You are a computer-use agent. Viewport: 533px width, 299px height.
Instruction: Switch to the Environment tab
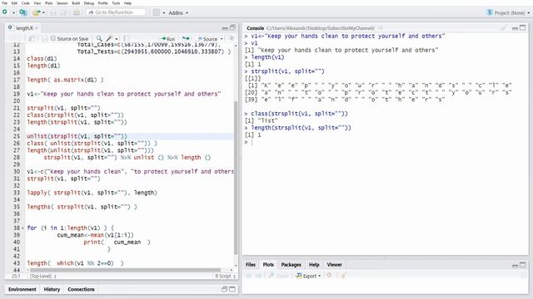[x=22, y=290]
